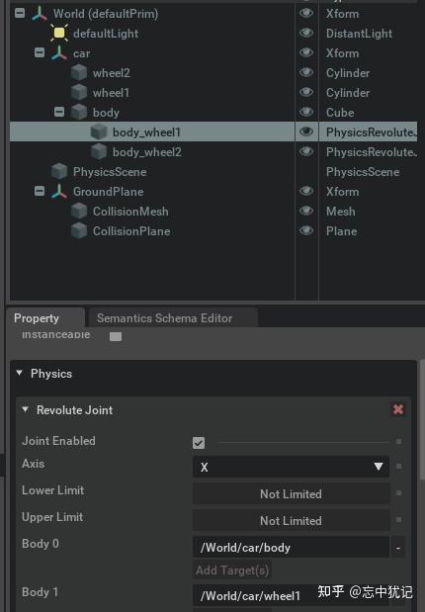This screenshot has height=612, width=425.
Task: Collapse the car tree node
Action: click(x=40, y=52)
